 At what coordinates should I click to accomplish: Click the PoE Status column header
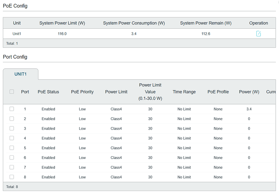coord(48,92)
